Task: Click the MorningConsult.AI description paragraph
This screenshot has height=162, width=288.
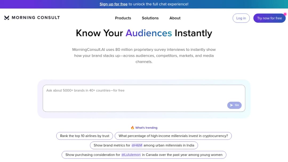Action: pos(144,56)
